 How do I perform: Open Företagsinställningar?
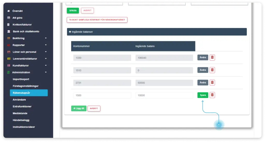click(26, 86)
